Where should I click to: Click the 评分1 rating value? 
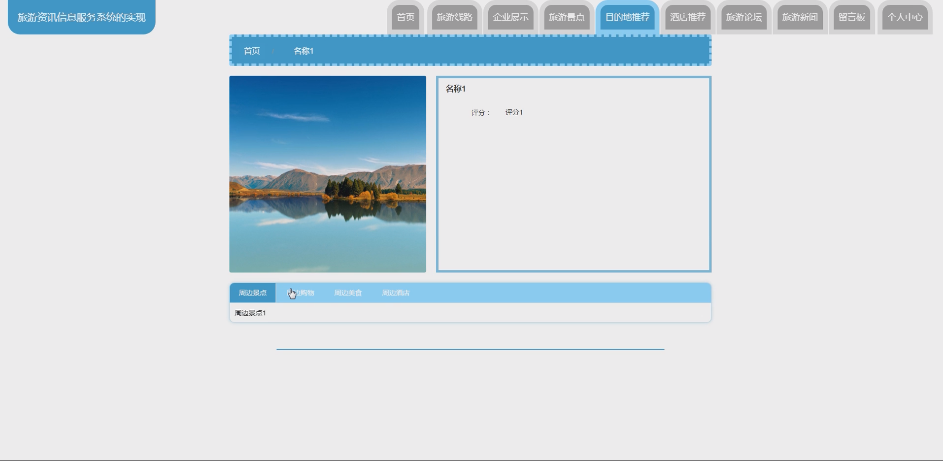click(514, 112)
